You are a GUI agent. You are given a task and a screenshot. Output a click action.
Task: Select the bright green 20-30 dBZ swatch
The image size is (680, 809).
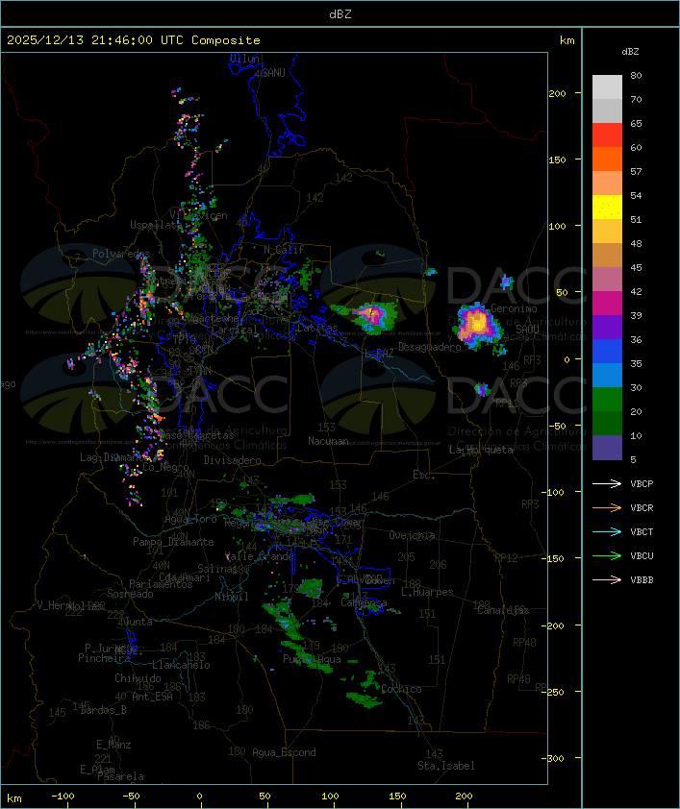click(607, 400)
